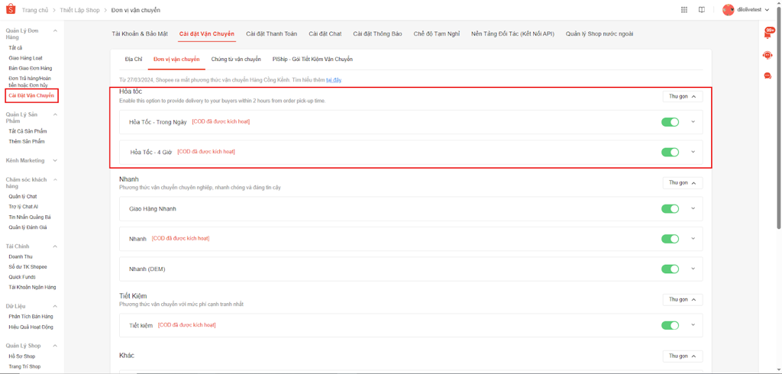The height and width of the screenshot is (374, 782).
Task: Switch off Tiết kiệm shipping channel
Action: [670, 325]
